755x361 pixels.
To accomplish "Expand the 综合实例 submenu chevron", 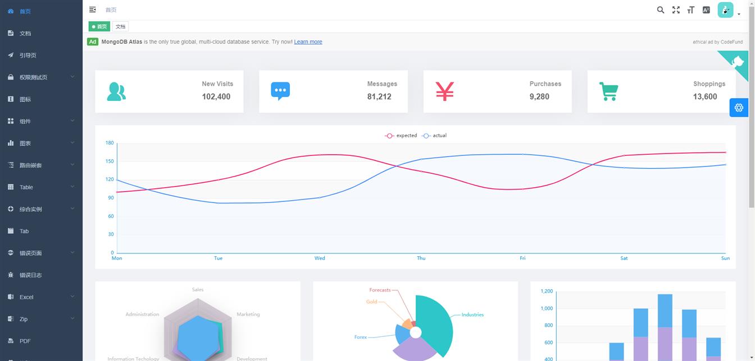I will 72,209.
